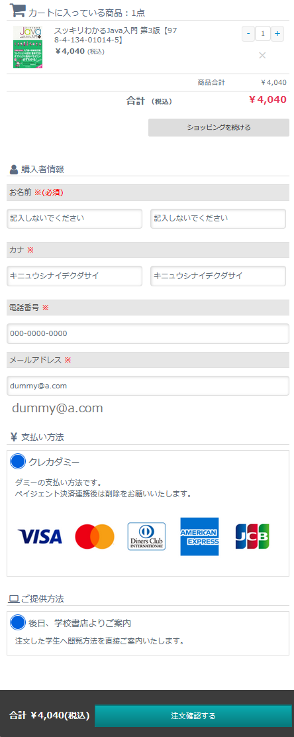Screen dimensions: 294x737
Task: Click the Mastercard logo
Action: pos(95,536)
